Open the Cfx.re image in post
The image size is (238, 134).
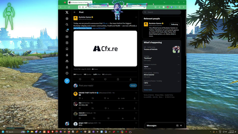pos(105,49)
